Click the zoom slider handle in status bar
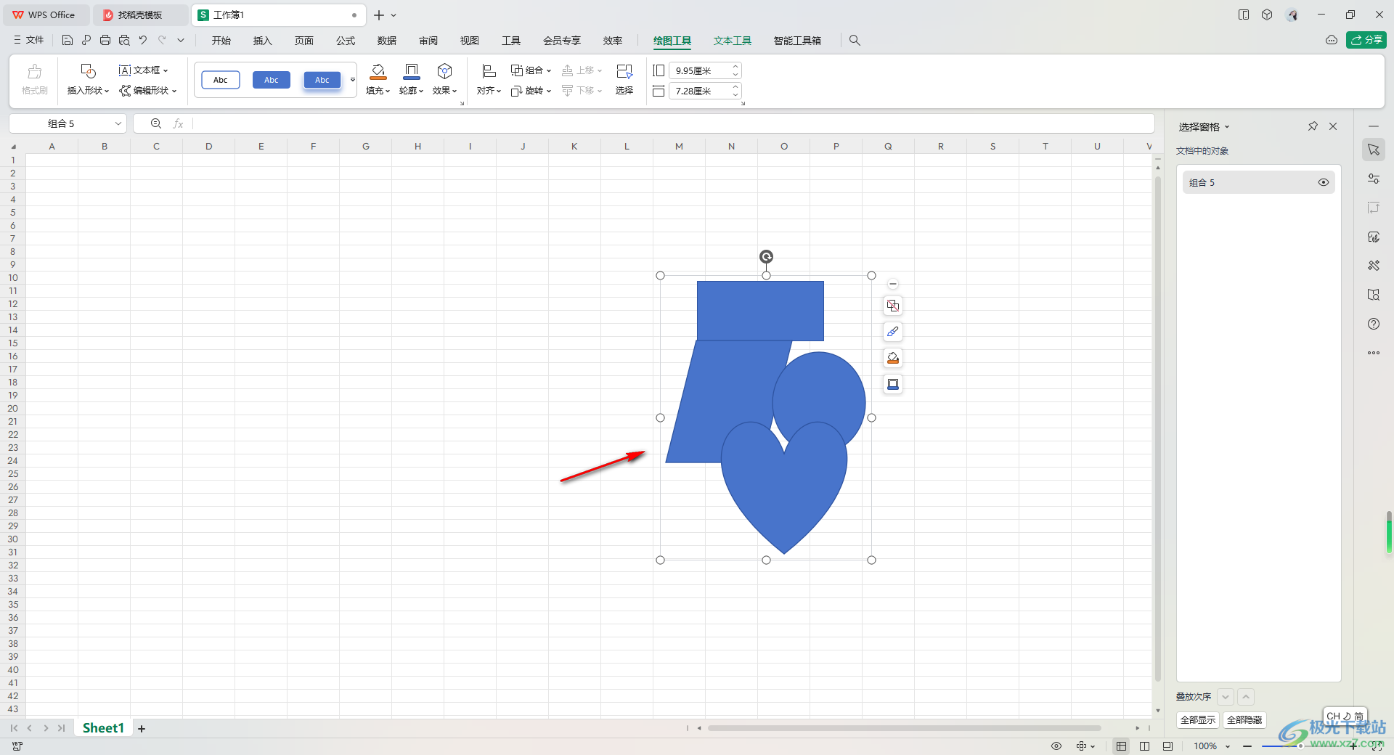1394x755 pixels. pyautogui.click(x=1300, y=746)
